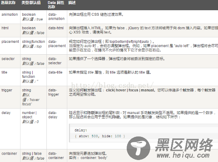
Task: Select the 'data-title' attribute text
Action: (55, 72)
